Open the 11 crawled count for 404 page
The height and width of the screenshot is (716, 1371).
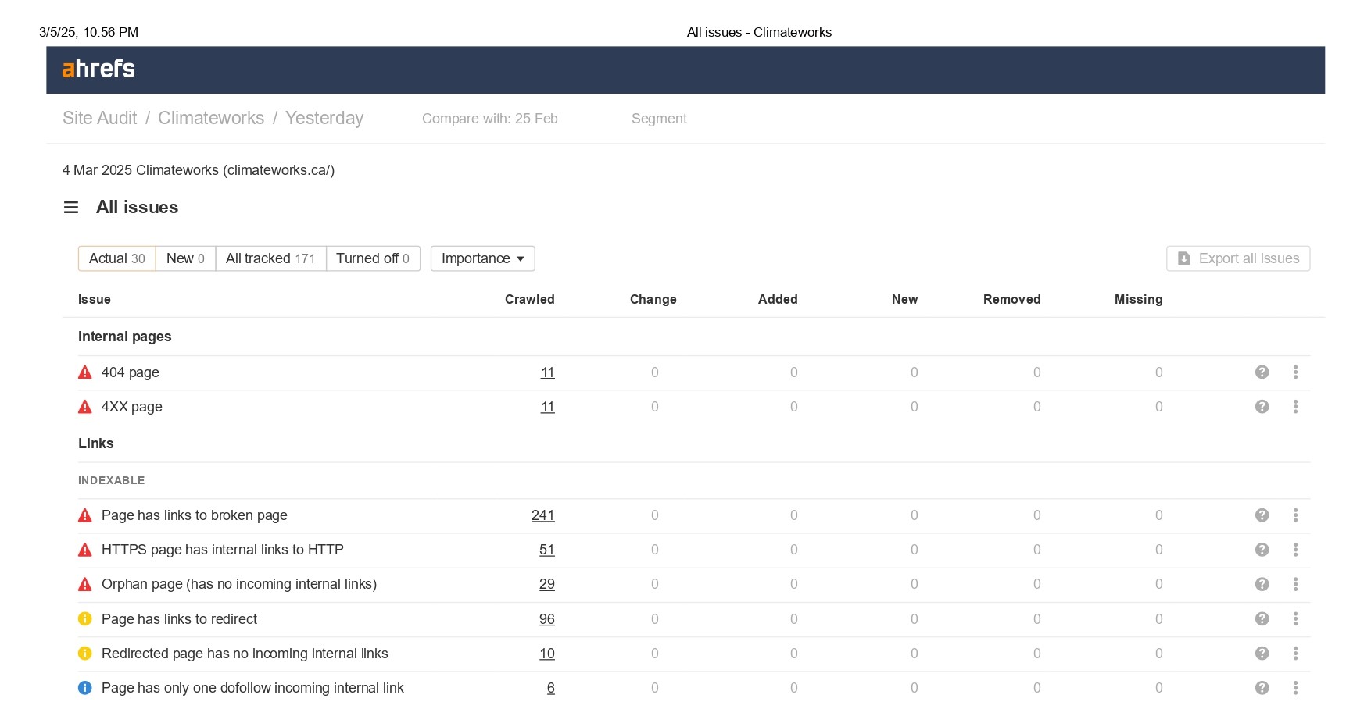pyautogui.click(x=547, y=372)
